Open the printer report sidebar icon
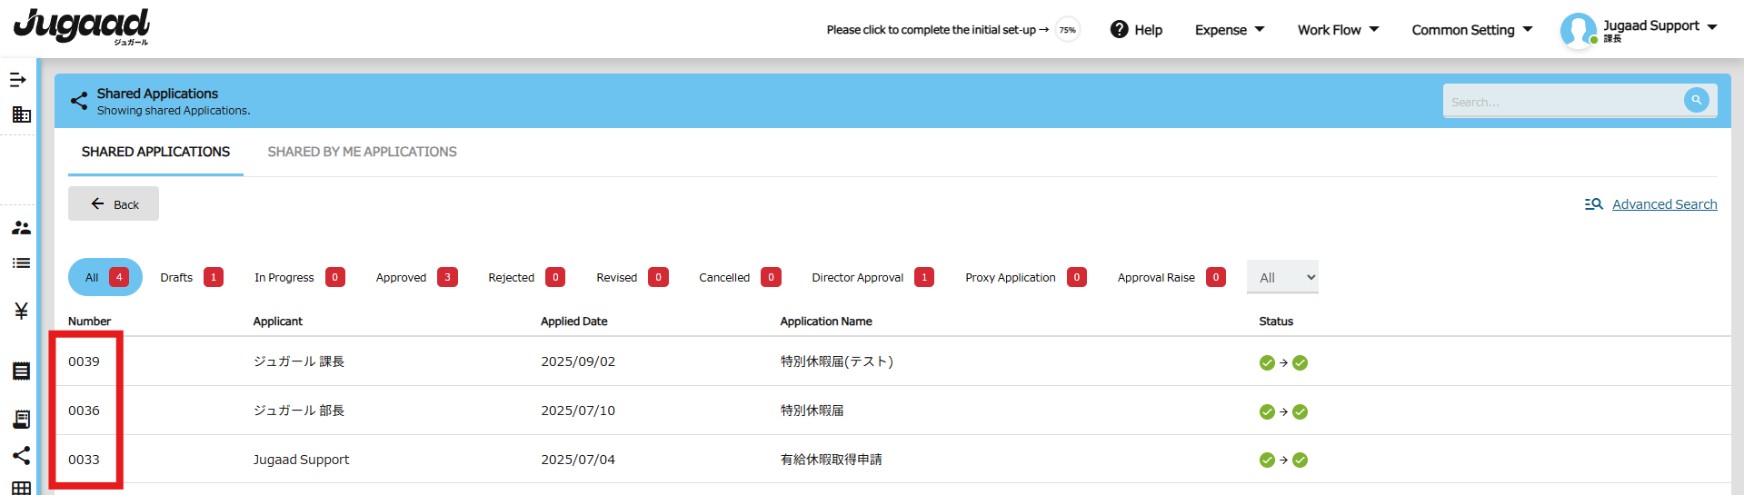The width and height of the screenshot is (1744, 495). [x=21, y=419]
